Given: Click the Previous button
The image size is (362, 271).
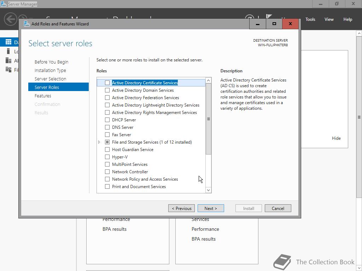Looking at the screenshot, I should click(x=181, y=208).
